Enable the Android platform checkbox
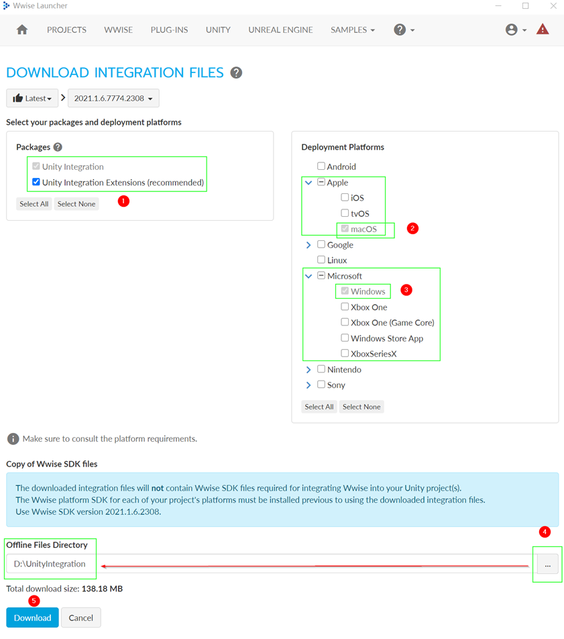This screenshot has height=639, width=564. click(321, 166)
